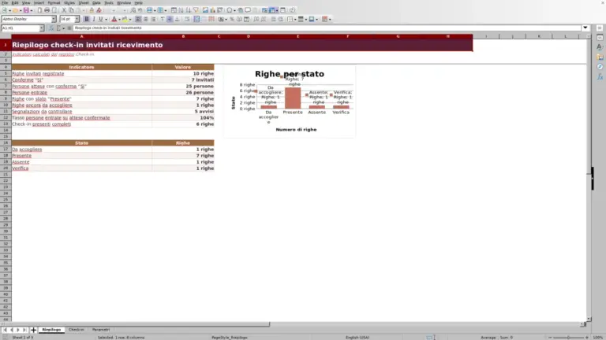
Task: Click the Insert image icon
Action: pos(205,10)
